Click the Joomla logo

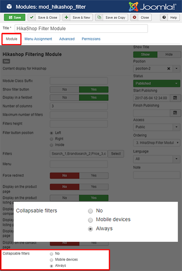point(152,6)
